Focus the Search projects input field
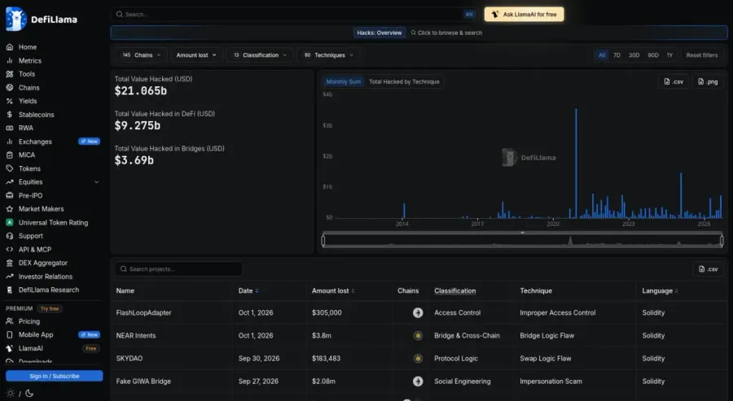733x401 pixels. tap(178, 269)
